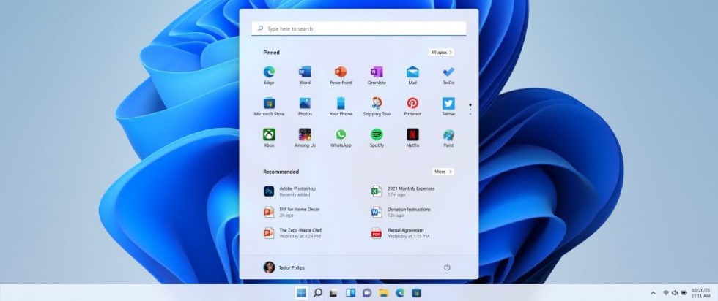The width and height of the screenshot is (718, 301).
Task: Open the WhatsApp pinned app
Action: pyautogui.click(x=341, y=135)
